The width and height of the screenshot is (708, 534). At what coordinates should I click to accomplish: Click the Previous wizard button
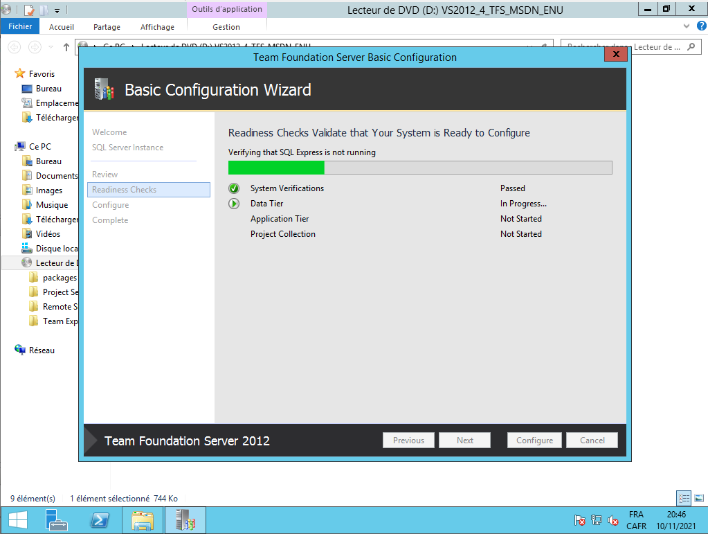(408, 440)
